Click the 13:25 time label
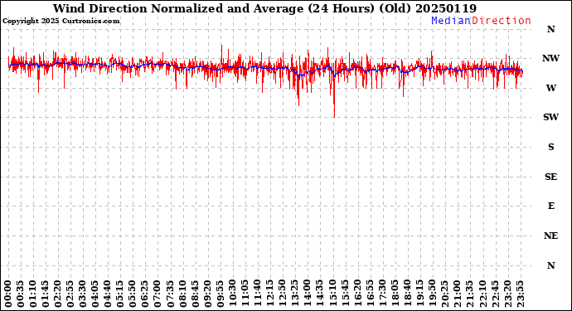 tap(295, 294)
